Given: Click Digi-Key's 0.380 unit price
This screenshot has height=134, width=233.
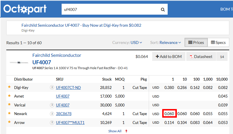Looking at the screenshot, I should coord(169,88).
